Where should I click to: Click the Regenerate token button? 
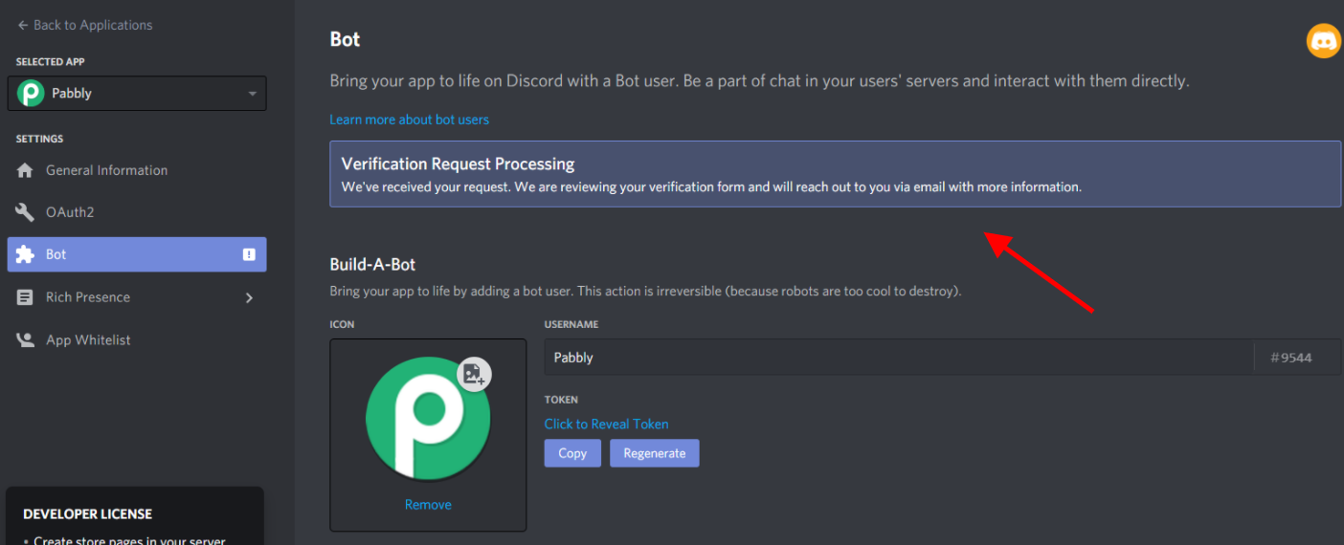655,453
